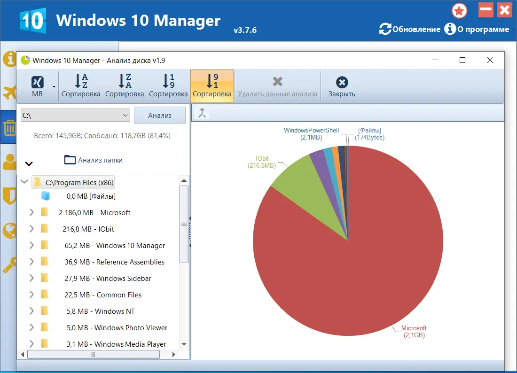517x373 pixels.
Task: Open the user account sidebar icon
Action: [10, 162]
